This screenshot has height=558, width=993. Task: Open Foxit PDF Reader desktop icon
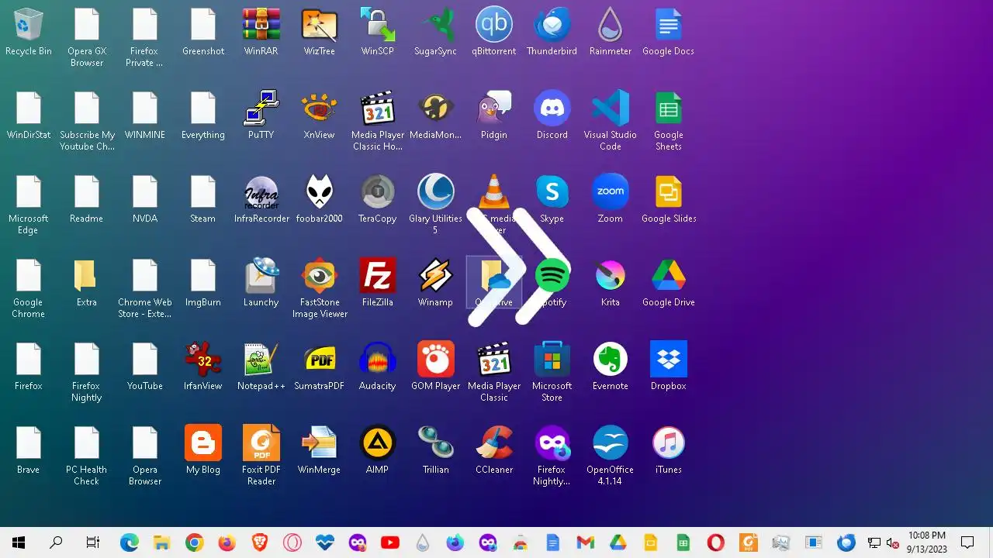click(x=261, y=456)
